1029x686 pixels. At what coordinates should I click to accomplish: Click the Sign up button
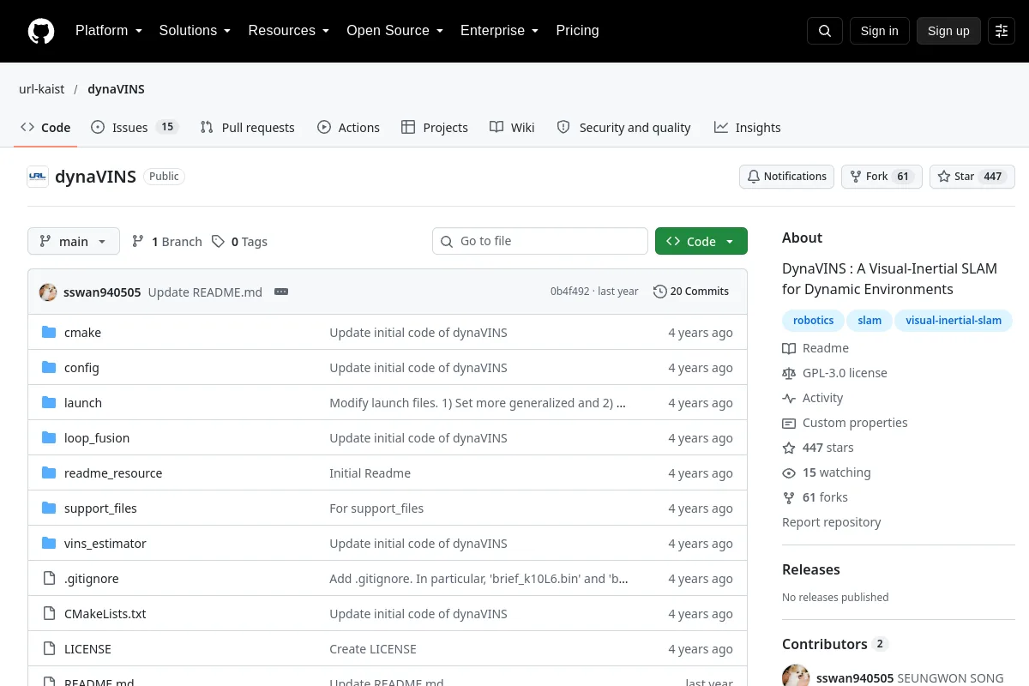point(948,31)
